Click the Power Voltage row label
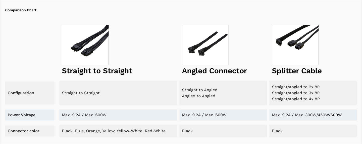The height and width of the screenshot is (144, 362). 22,115
